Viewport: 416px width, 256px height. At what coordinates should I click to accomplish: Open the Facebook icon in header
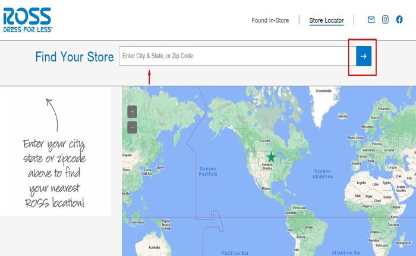coord(399,20)
